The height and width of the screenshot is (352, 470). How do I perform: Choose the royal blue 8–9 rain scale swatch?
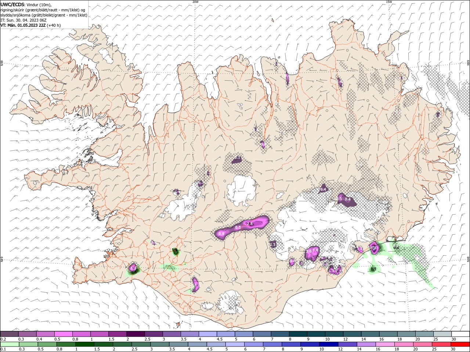(x=291, y=344)
